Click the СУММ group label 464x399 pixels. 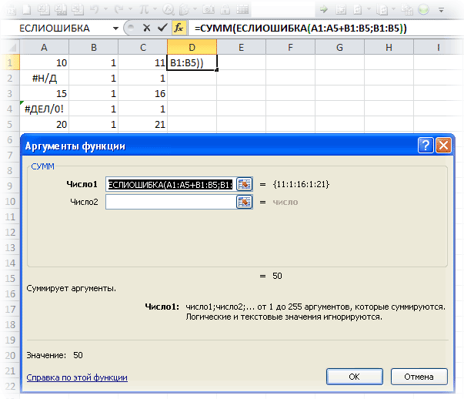[42, 166]
